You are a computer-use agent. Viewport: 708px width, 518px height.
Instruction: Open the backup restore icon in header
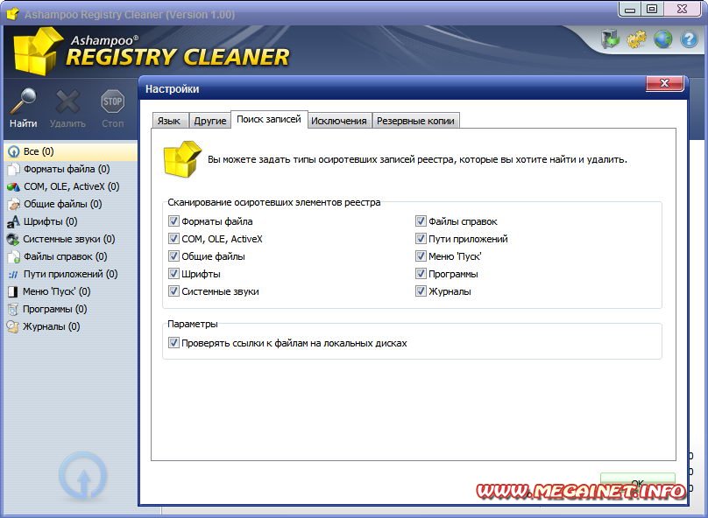click(x=610, y=39)
